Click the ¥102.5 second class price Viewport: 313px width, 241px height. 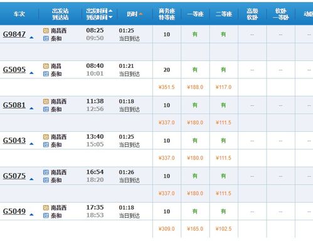[223, 228]
